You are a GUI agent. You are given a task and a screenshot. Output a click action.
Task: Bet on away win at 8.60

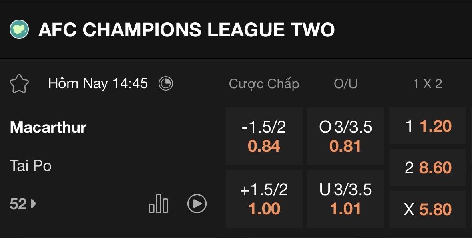click(x=428, y=167)
